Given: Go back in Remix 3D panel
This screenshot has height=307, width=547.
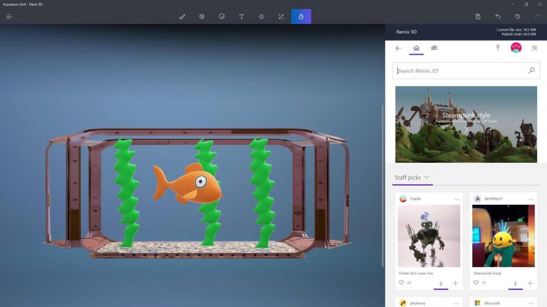Looking at the screenshot, I should (398, 48).
